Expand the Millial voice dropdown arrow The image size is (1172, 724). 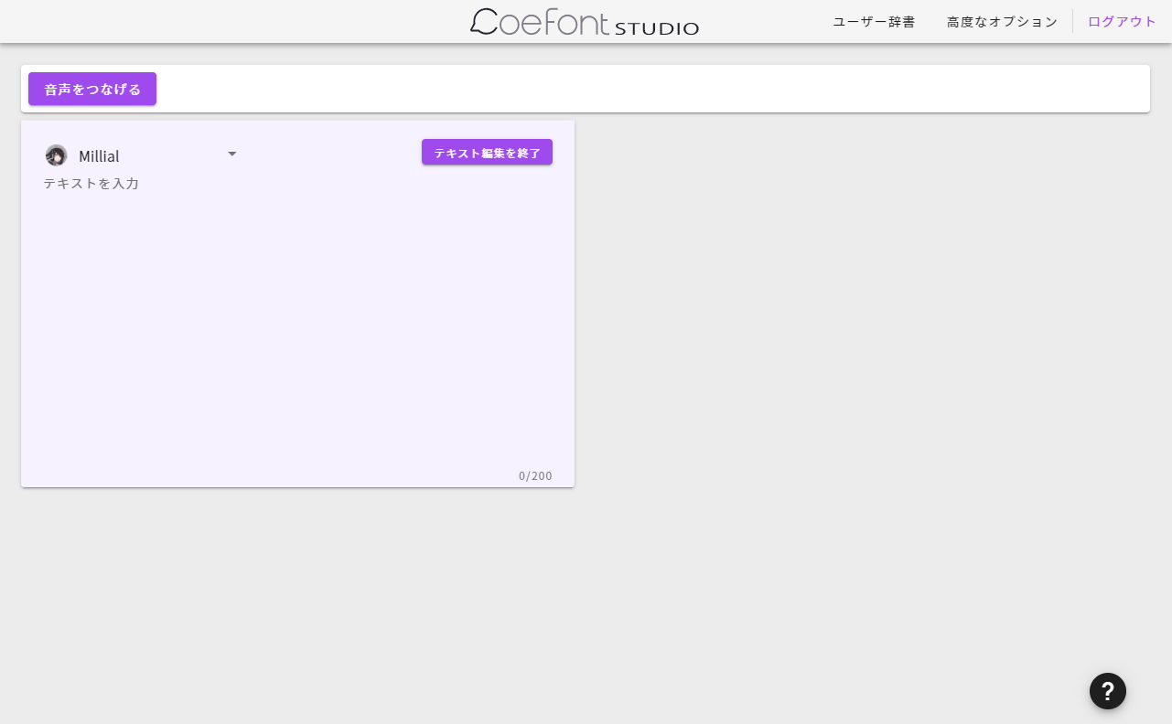[x=232, y=154]
